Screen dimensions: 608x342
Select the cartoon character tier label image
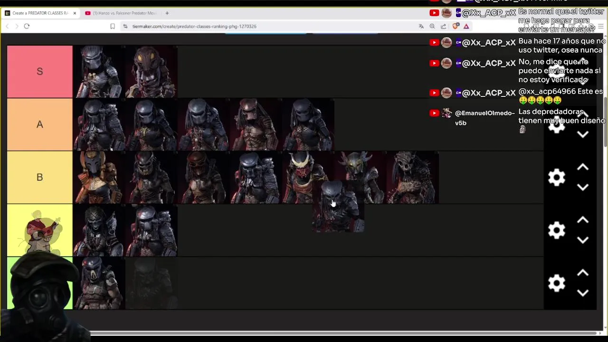click(x=40, y=230)
